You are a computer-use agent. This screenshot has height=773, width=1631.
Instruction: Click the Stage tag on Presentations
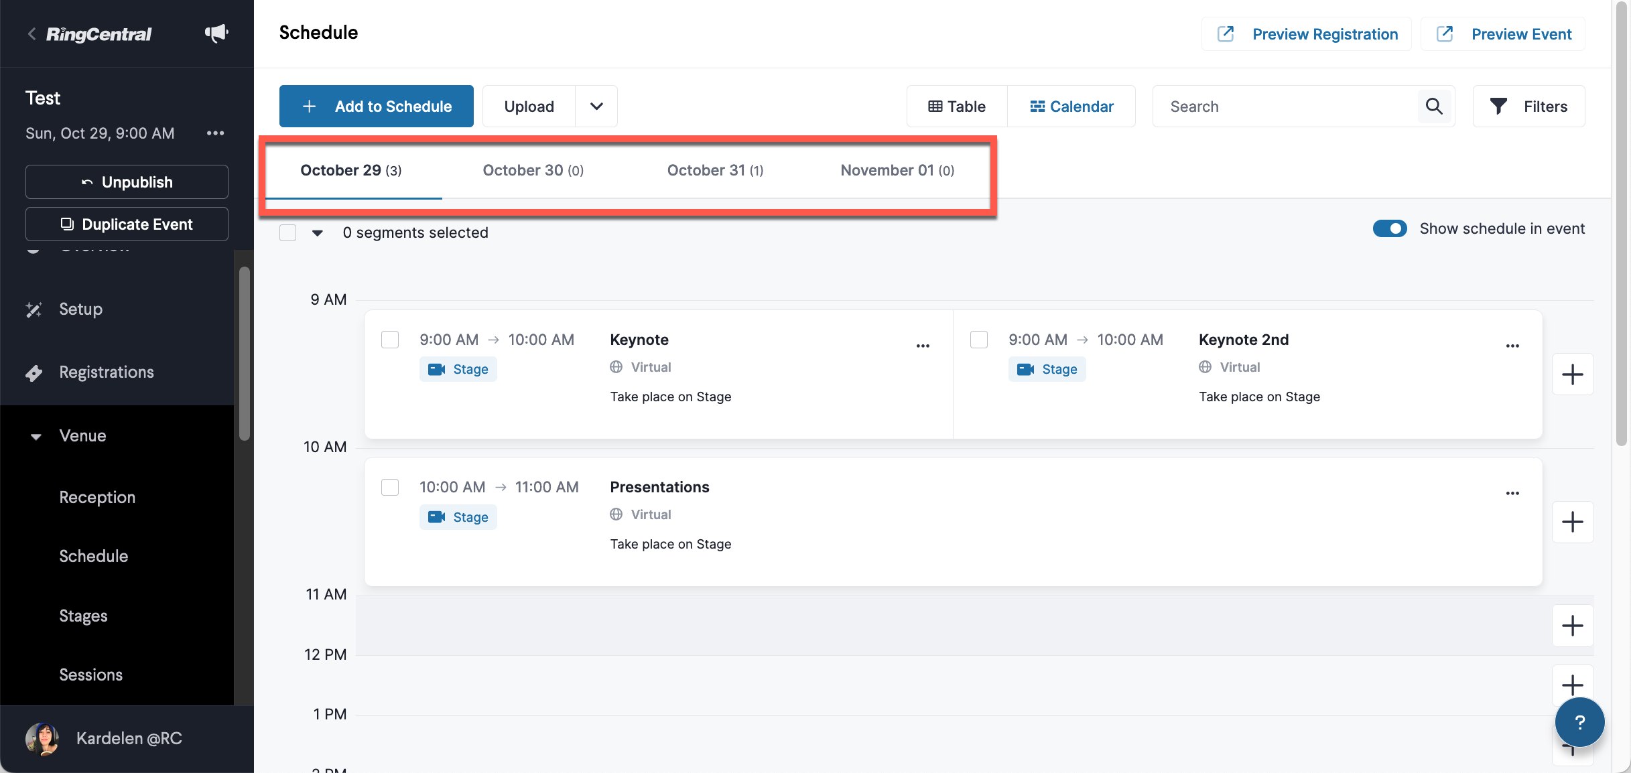click(x=458, y=517)
